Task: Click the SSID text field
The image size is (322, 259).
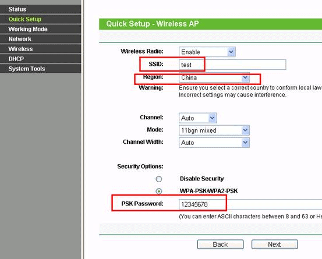Action: 232,65
